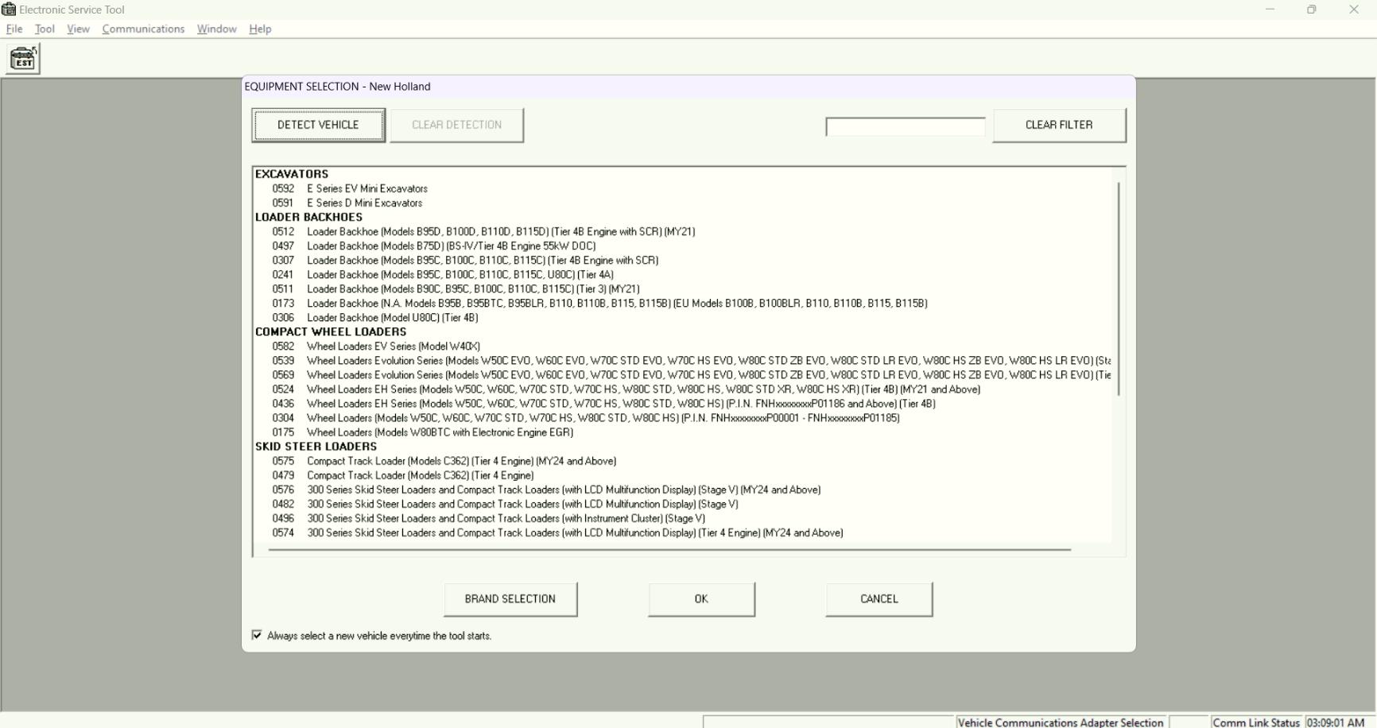Close the Electronic Service Tool window

[x=1354, y=10]
